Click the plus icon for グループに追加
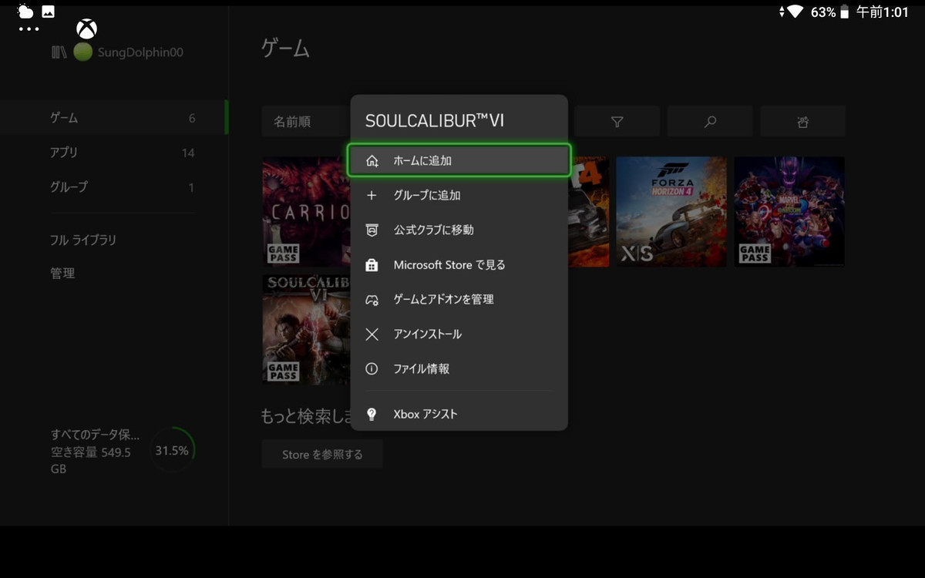Viewport: 925px width, 578px height. [372, 196]
